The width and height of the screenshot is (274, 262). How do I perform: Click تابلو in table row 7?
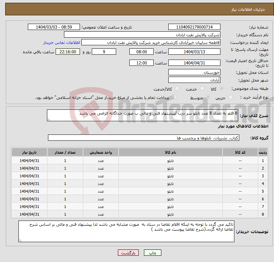170,207
